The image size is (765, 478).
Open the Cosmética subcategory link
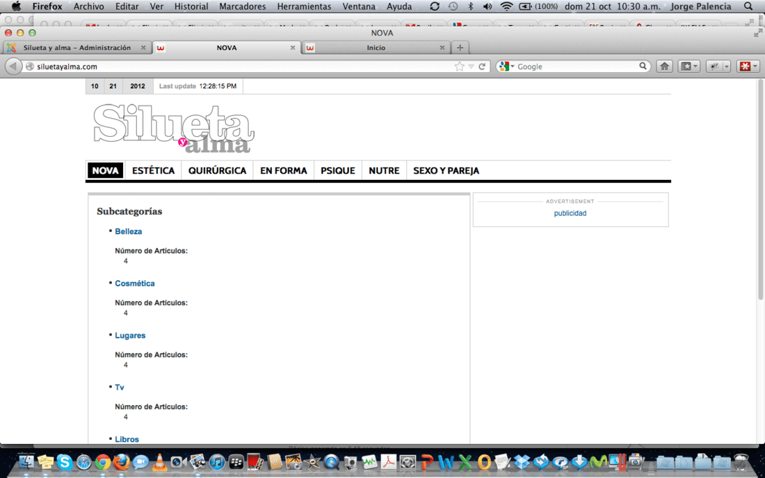(x=135, y=283)
